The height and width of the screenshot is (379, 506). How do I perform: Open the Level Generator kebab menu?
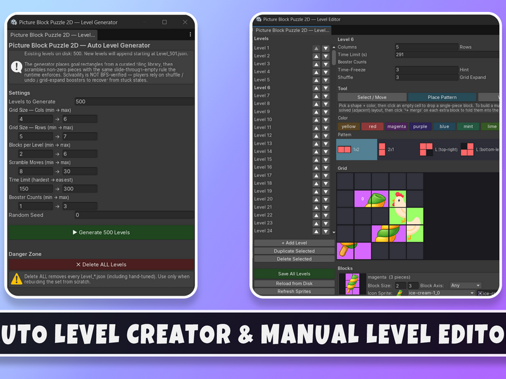pos(190,35)
